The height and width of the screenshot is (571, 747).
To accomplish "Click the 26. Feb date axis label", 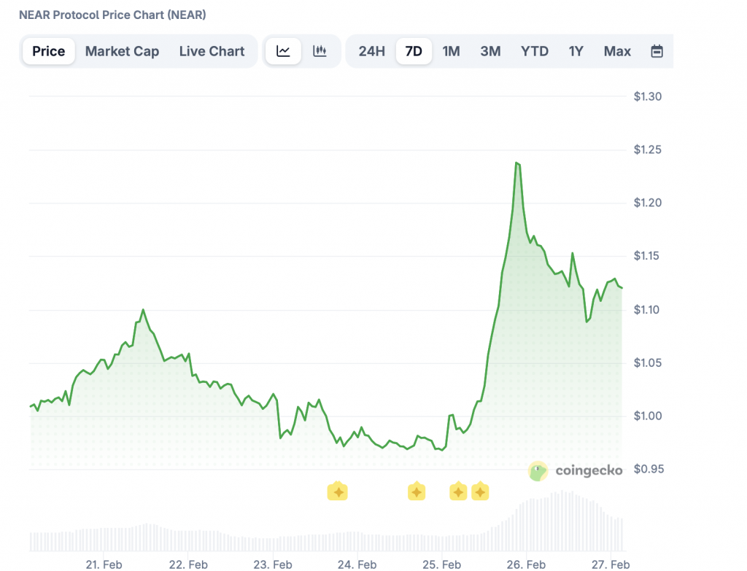I will (526, 564).
